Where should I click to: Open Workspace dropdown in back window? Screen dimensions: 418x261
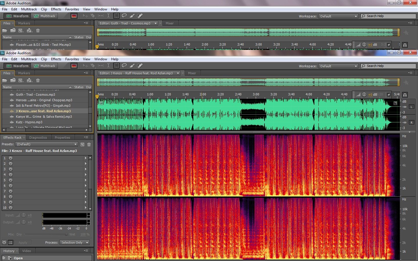pos(338,16)
